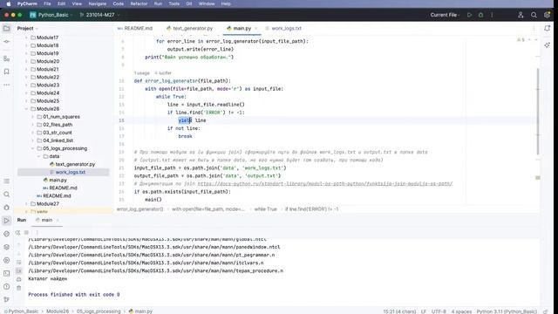Open IDE settings gear icon

point(547,15)
